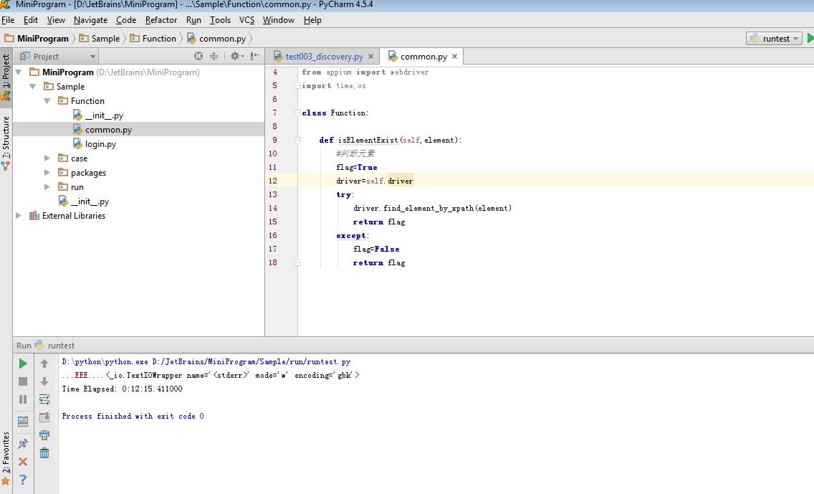
Task: Run runtest from the main toolbar
Action: point(810,39)
